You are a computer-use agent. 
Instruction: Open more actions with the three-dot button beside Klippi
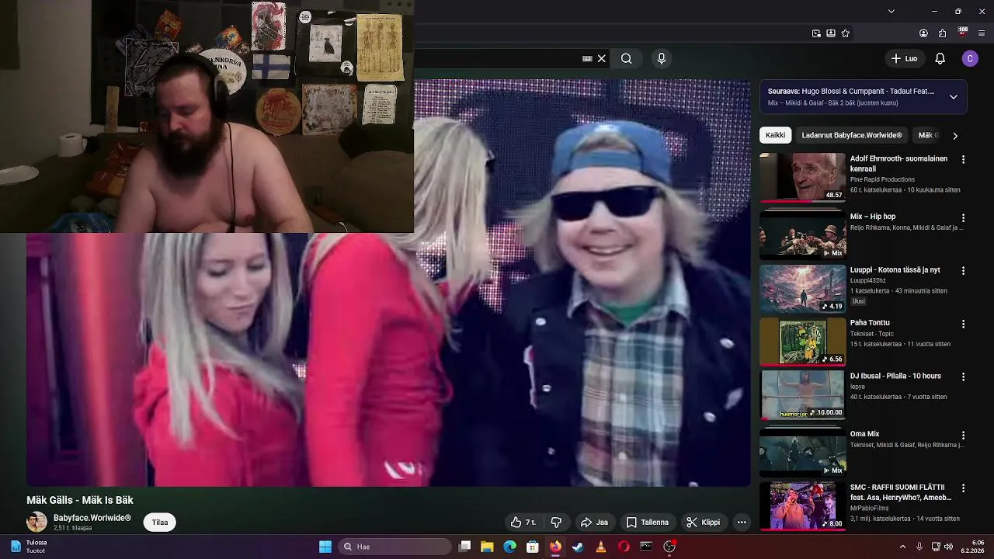pyautogui.click(x=742, y=523)
